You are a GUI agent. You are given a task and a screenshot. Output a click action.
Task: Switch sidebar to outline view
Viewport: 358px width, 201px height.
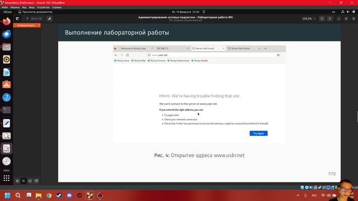click(23, 181)
